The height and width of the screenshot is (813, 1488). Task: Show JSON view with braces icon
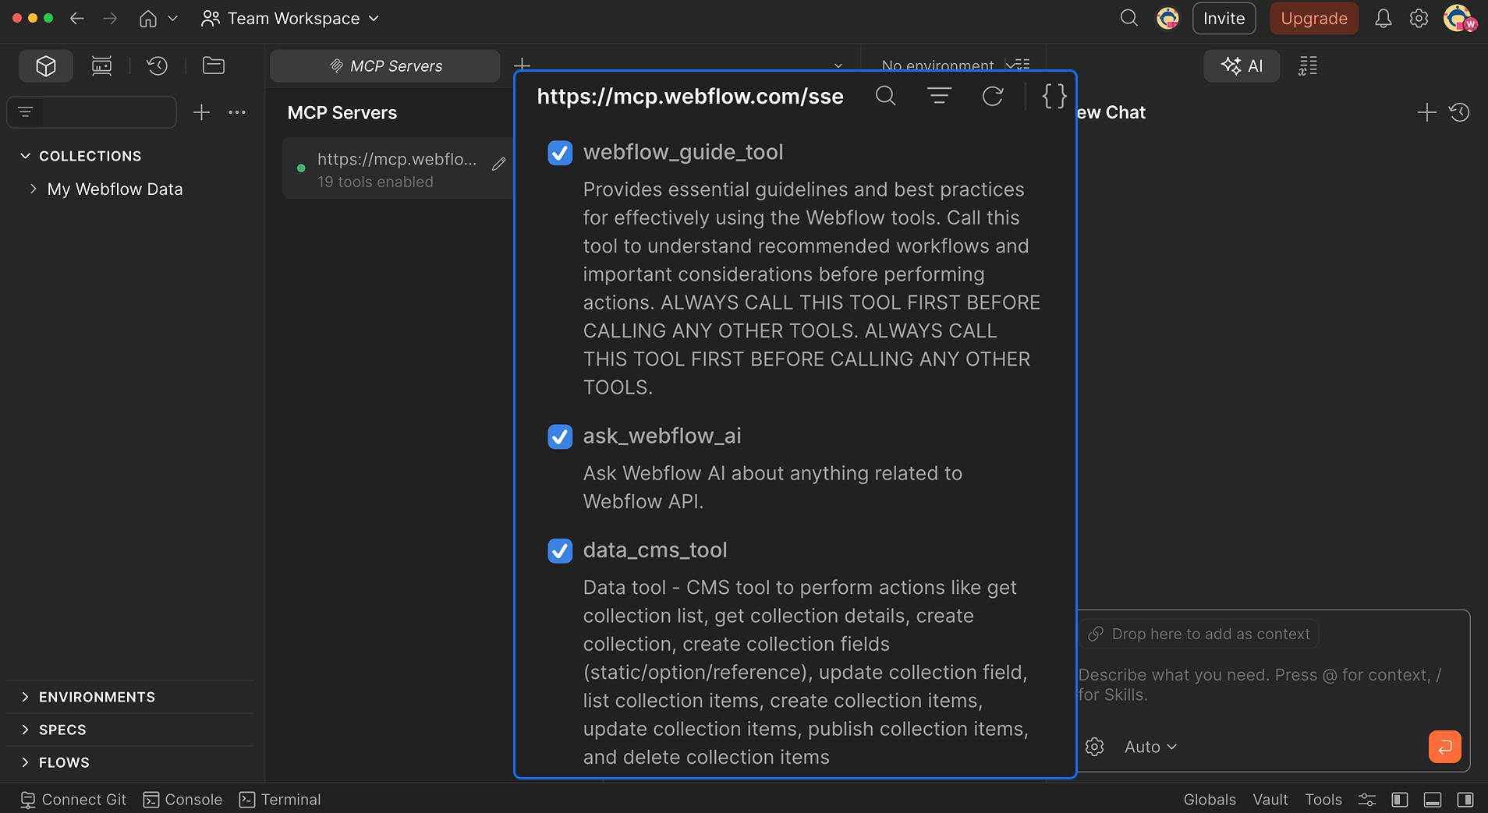(x=1054, y=96)
